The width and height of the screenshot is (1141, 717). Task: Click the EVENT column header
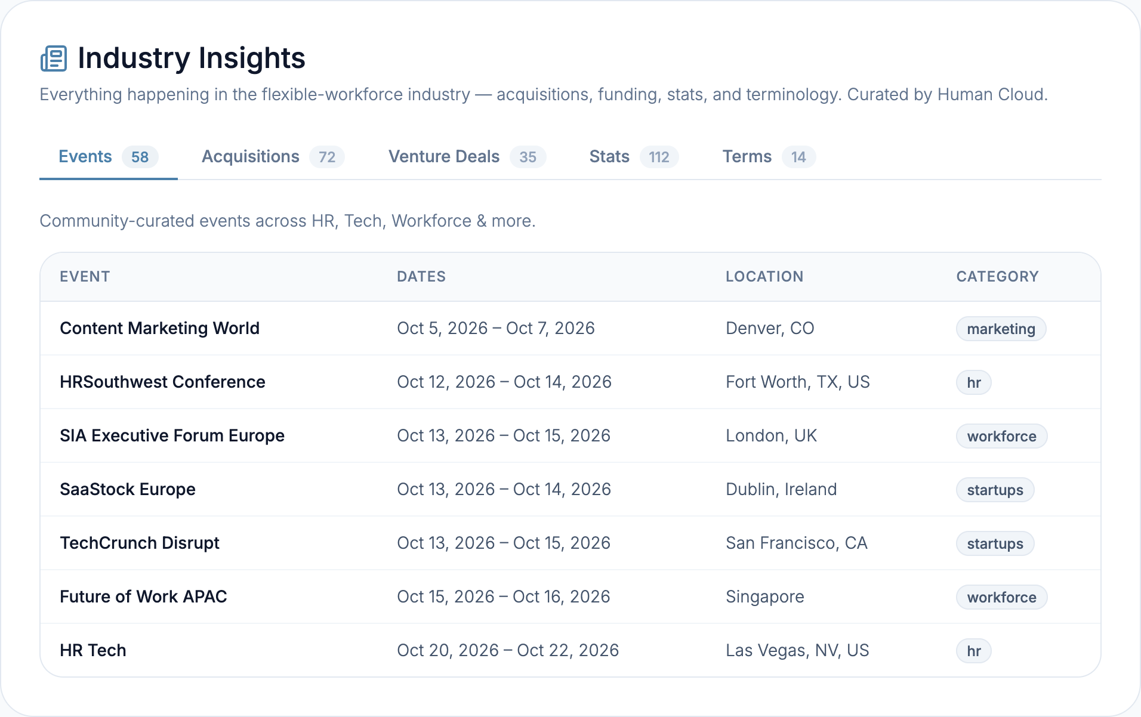coord(85,277)
